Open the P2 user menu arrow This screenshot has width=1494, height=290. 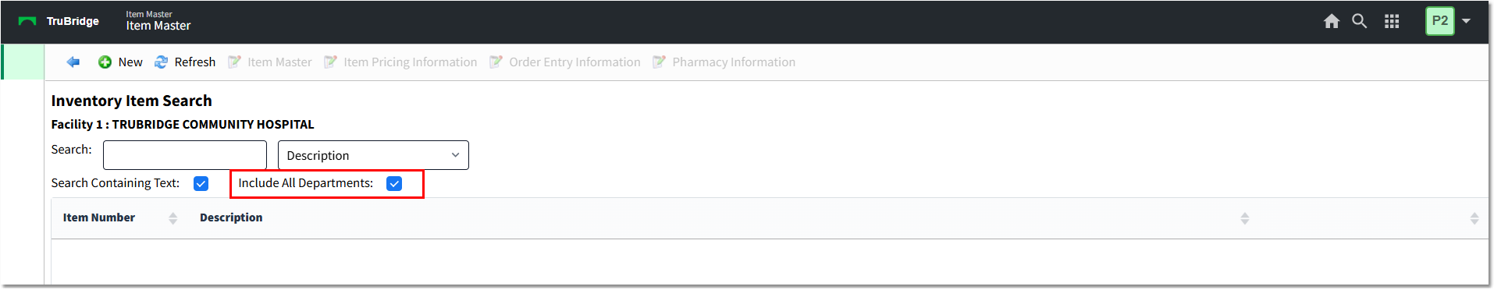coord(1466,21)
